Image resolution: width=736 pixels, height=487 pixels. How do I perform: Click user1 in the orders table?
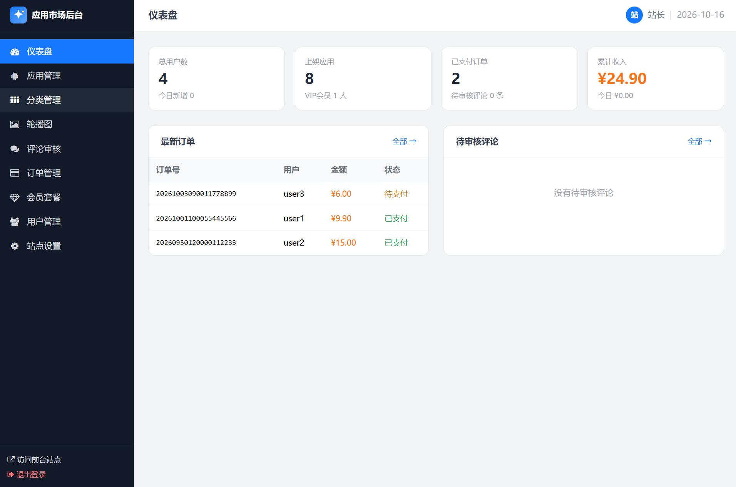tap(294, 219)
